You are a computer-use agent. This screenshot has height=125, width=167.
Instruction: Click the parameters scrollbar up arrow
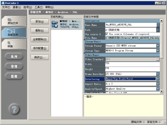pyautogui.click(x=161, y=21)
